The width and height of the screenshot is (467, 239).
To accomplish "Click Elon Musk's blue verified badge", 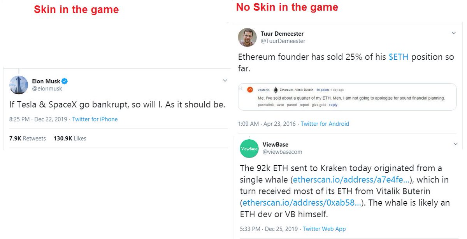I will pos(65,81).
